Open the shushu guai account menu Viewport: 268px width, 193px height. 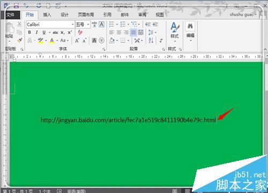[243, 14]
